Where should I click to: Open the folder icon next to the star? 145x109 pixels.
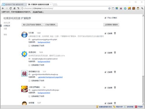click(x=113, y=8)
